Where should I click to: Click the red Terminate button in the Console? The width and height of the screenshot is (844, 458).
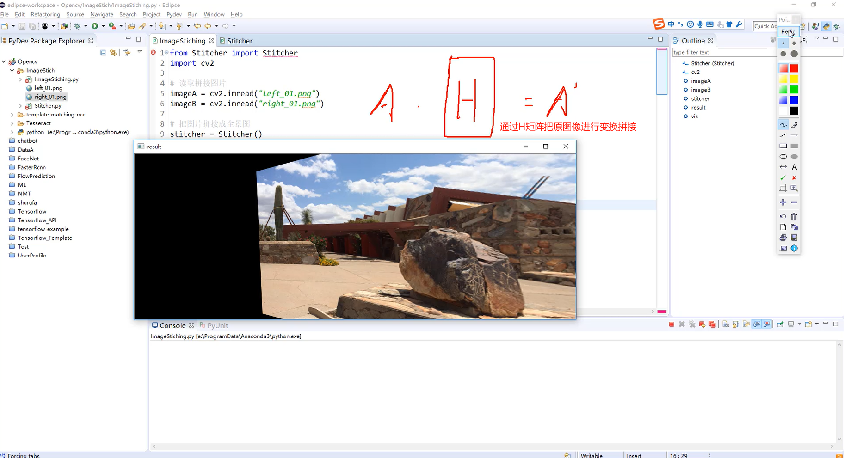coord(672,324)
